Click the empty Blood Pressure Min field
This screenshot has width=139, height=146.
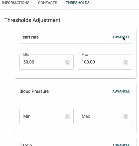(47, 116)
